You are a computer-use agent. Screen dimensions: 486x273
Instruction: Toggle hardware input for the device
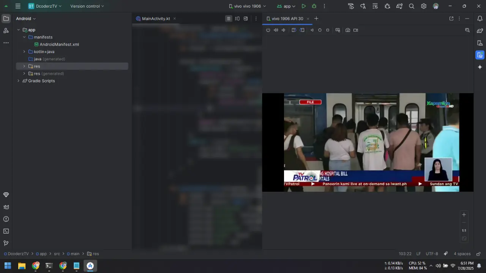pos(338,30)
